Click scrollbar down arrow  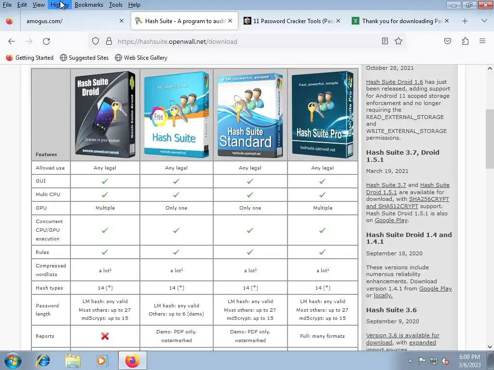[x=490, y=346]
